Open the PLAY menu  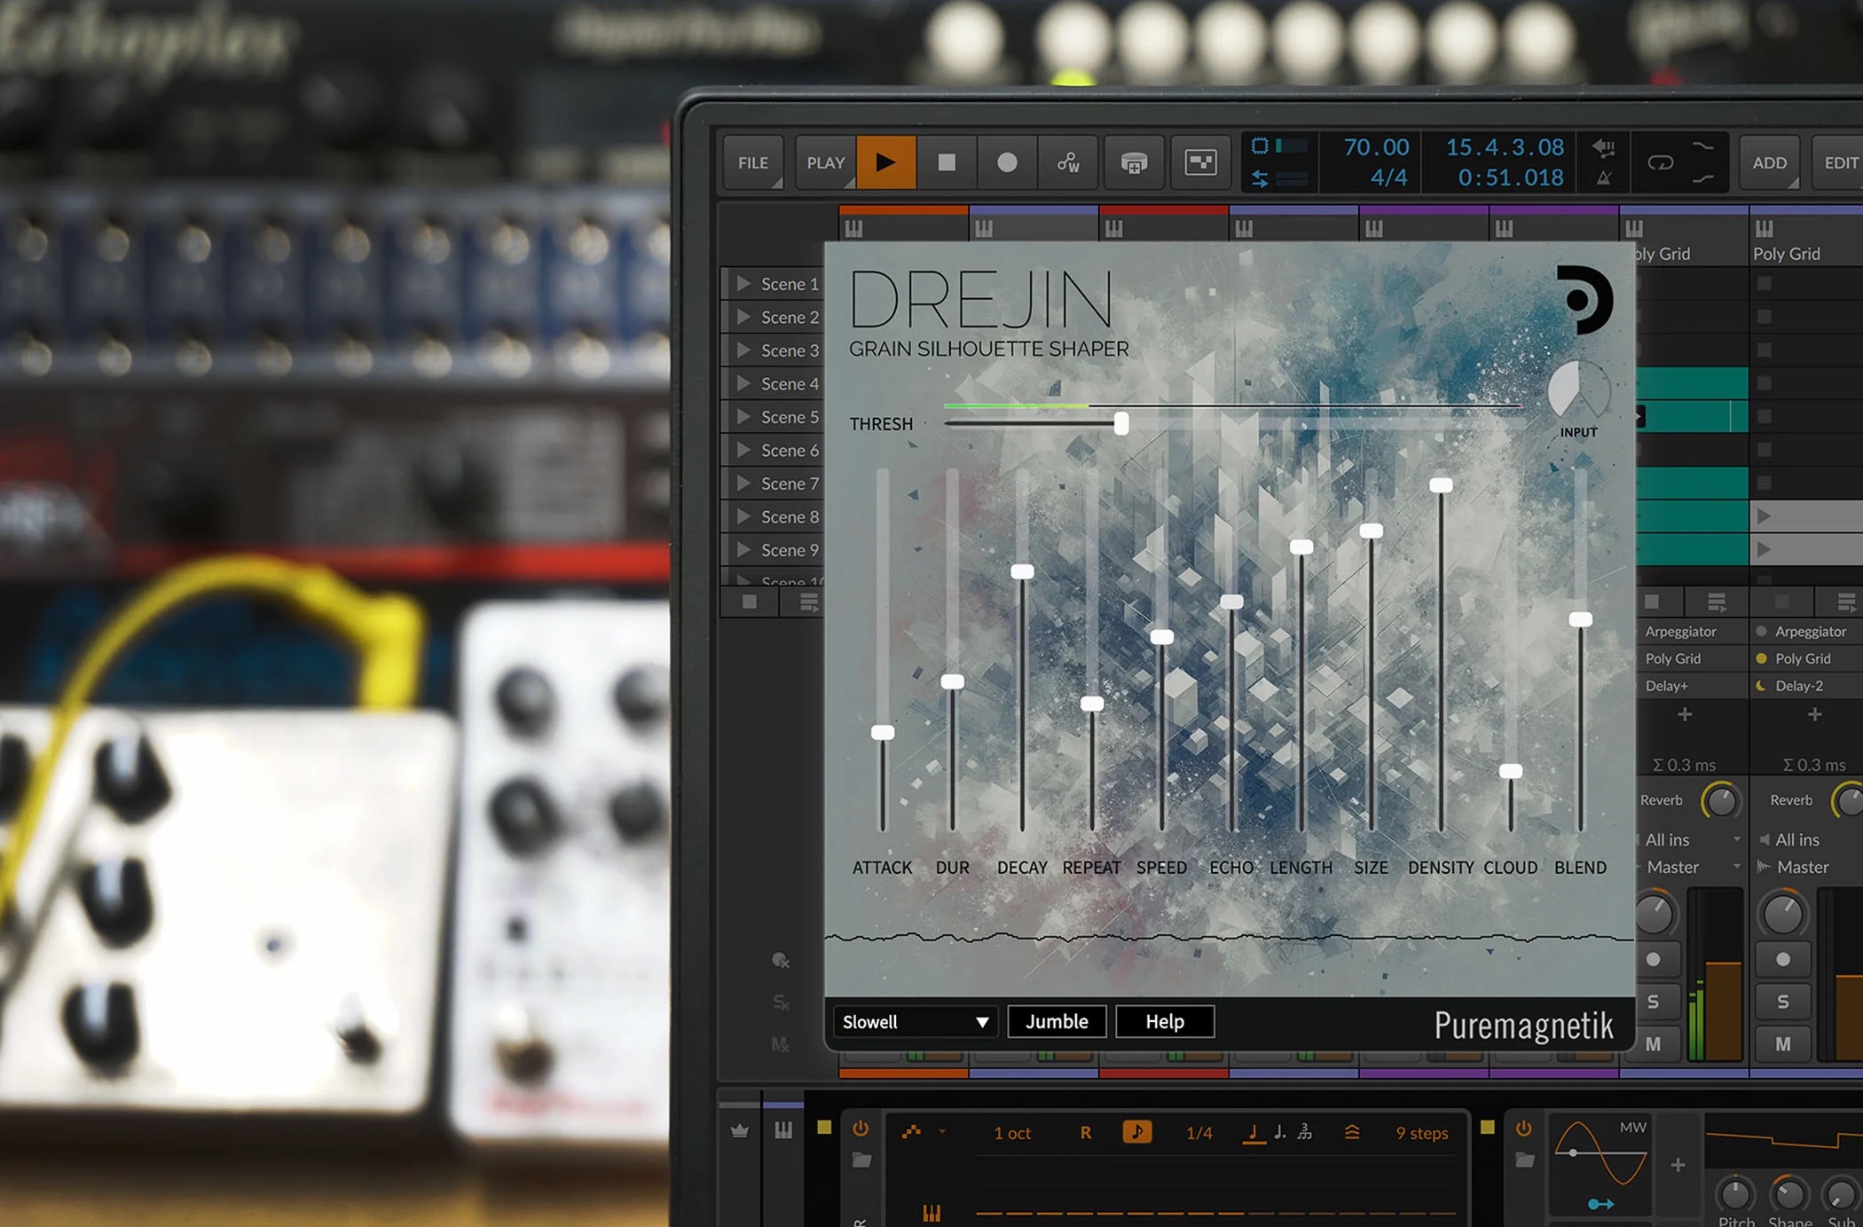point(825,162)
